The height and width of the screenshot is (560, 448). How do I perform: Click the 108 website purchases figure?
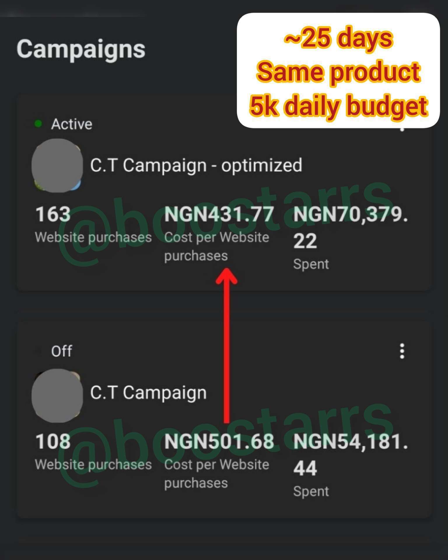(x=53, y=441)
